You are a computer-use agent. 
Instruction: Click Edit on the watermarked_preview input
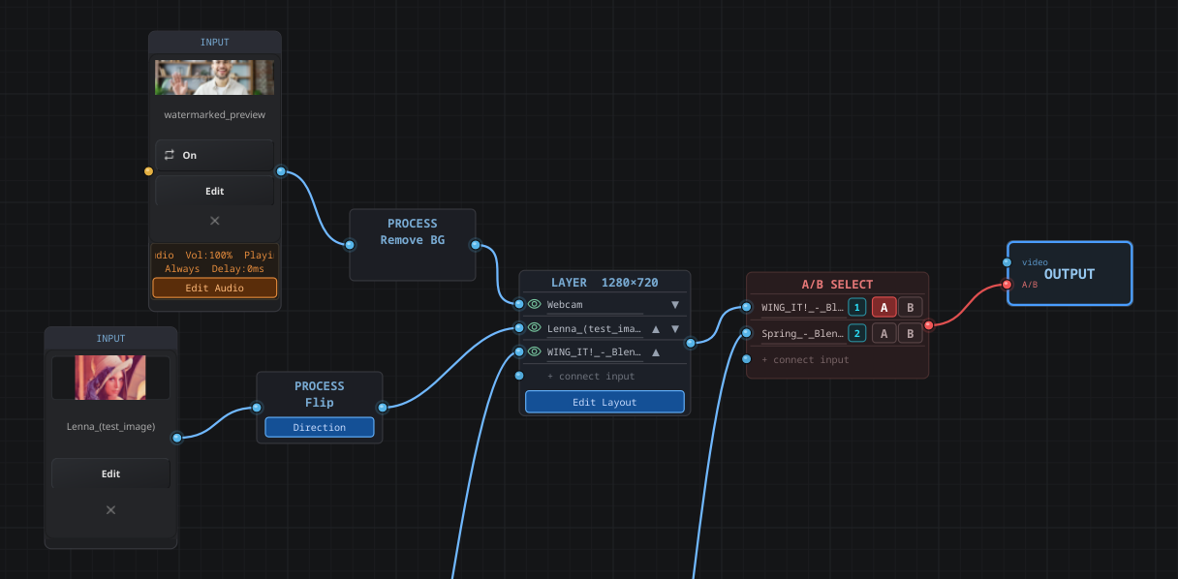pyautogui.click(x=215, y=191)
